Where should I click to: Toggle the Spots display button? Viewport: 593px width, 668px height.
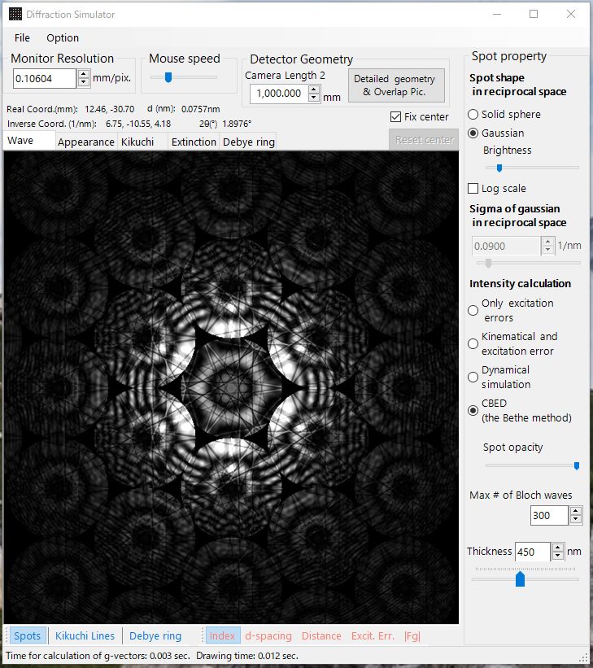[x=27, y=635]
